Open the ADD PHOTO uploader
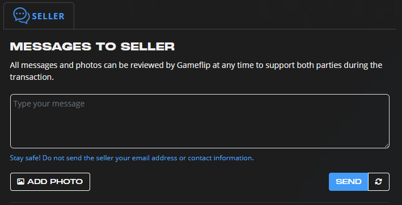 tap(50, 182)
